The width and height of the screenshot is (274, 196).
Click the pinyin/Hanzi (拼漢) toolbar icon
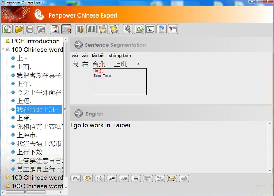pyautogui.click(x=55, y=29)
